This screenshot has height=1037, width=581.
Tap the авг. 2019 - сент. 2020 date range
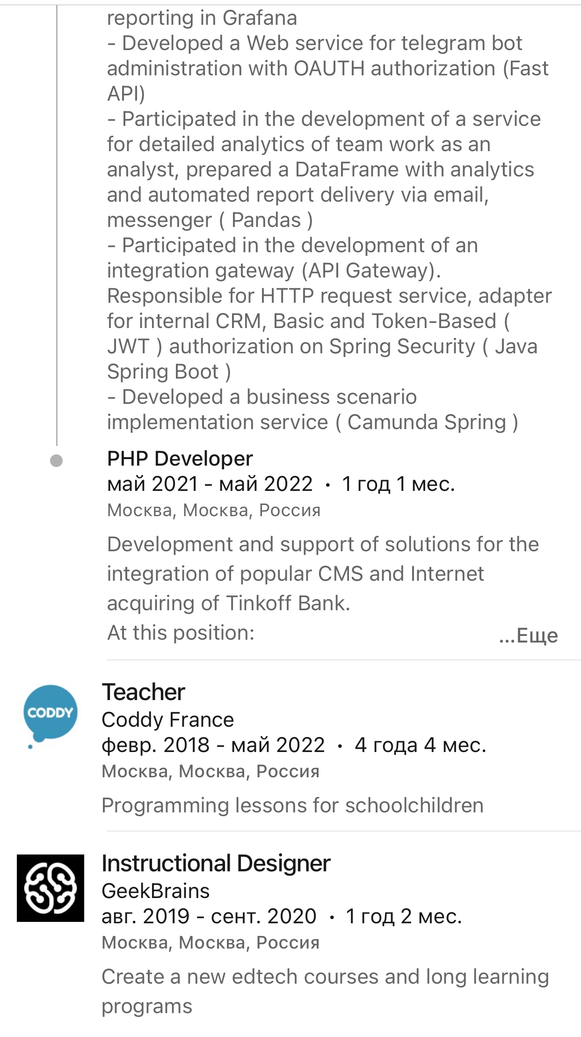209,916
